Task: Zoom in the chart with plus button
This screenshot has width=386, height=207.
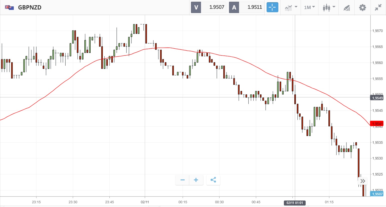Action: pyautogui.click(x=196, y=180)
